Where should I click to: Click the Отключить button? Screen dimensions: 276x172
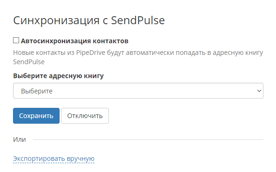click(x=85, y=116)
